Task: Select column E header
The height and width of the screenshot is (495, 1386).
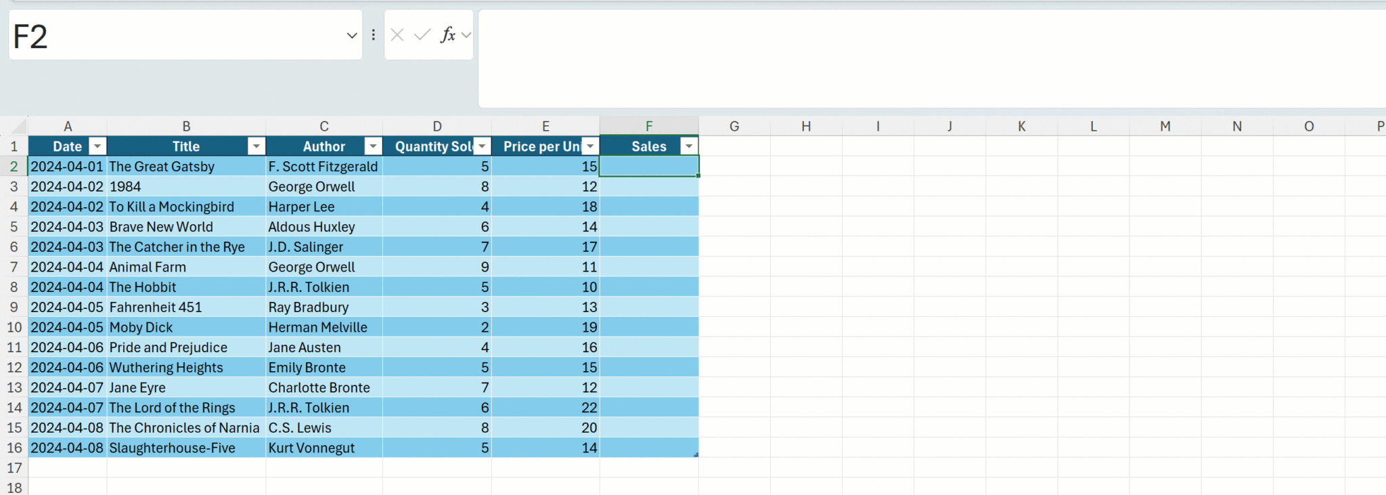Action: (x=545, y=127)
